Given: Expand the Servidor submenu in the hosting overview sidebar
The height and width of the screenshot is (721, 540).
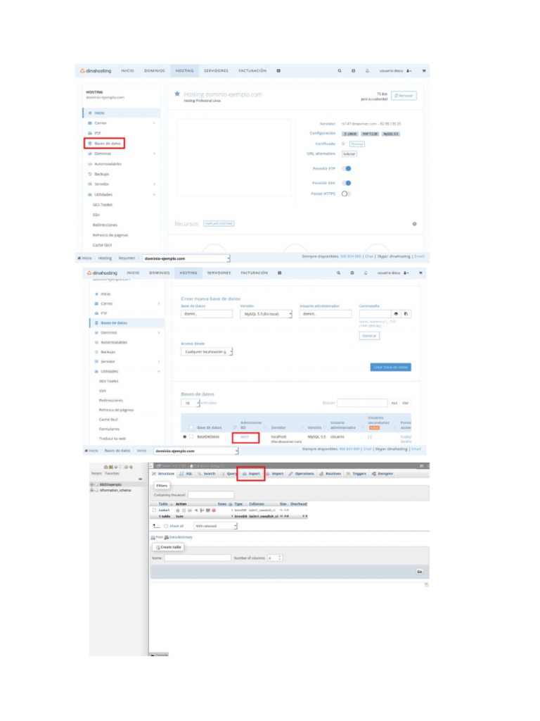Looking at the screenshot, I should coord(154,184).
